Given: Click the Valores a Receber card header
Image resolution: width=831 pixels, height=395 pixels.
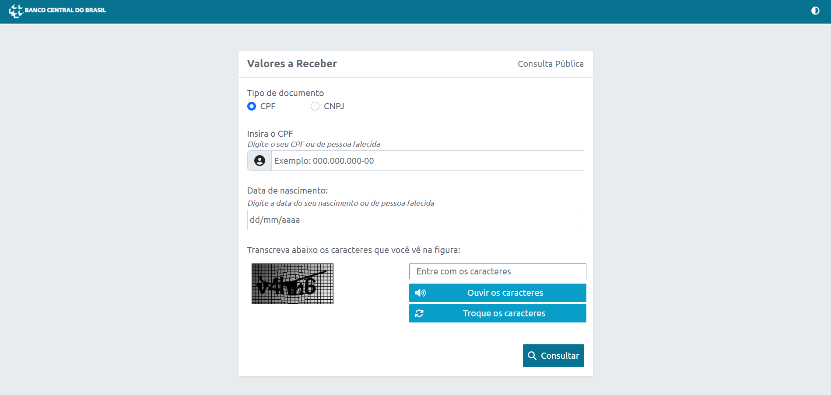Looking at the screenshot, I should click(291, 64).
